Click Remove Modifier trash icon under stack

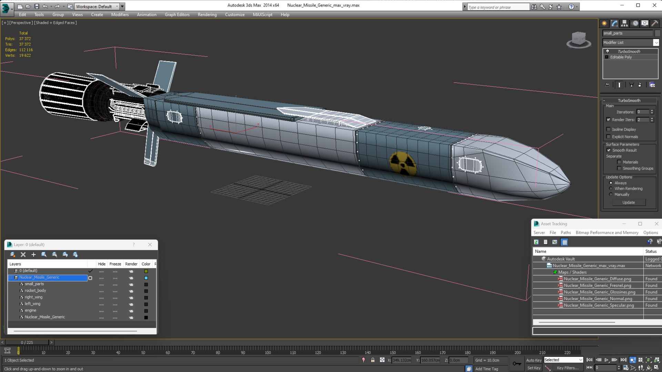[640, 85]
